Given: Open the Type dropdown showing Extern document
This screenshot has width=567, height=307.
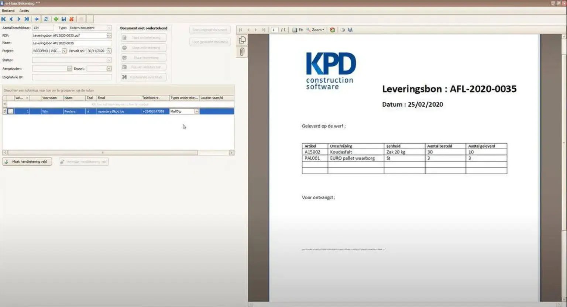Looking at the screenshot, I should point(109,28).
